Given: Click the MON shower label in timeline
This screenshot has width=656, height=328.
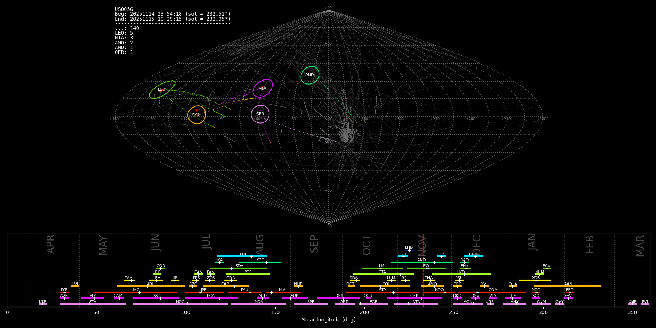Looking at the screenshot, I should pos(468,302).
